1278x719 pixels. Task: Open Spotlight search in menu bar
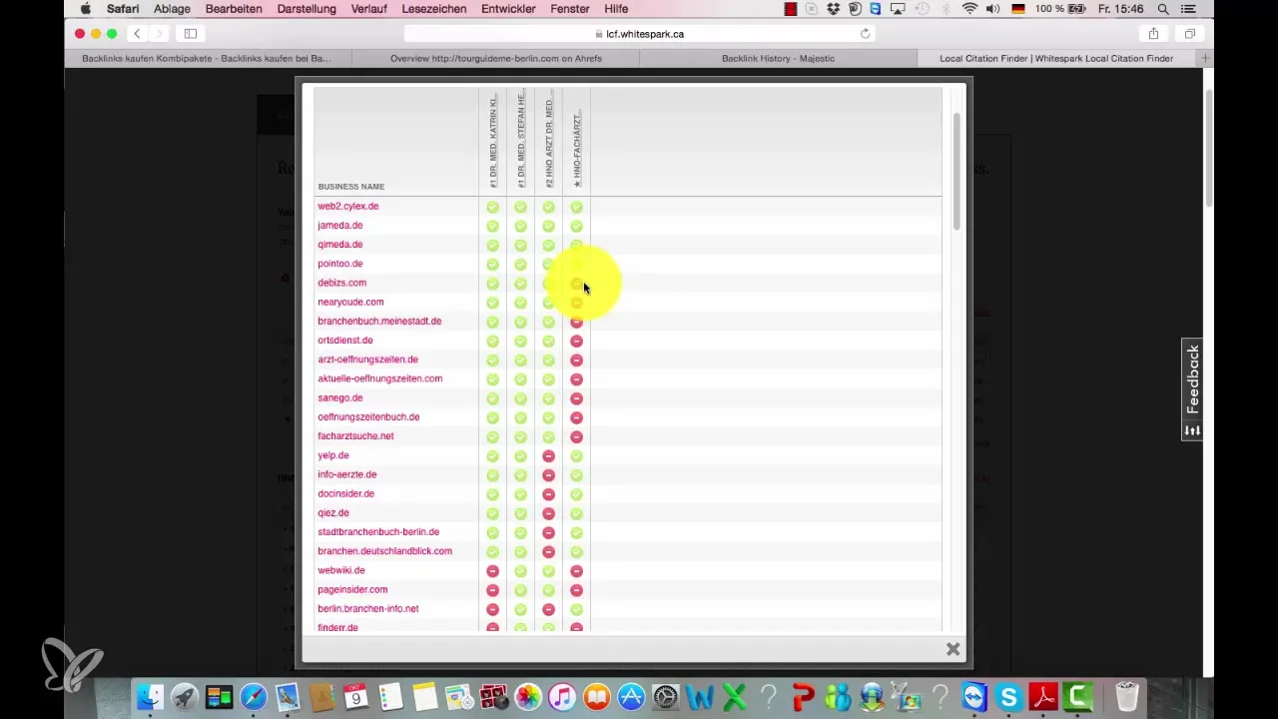(1162, 8)
